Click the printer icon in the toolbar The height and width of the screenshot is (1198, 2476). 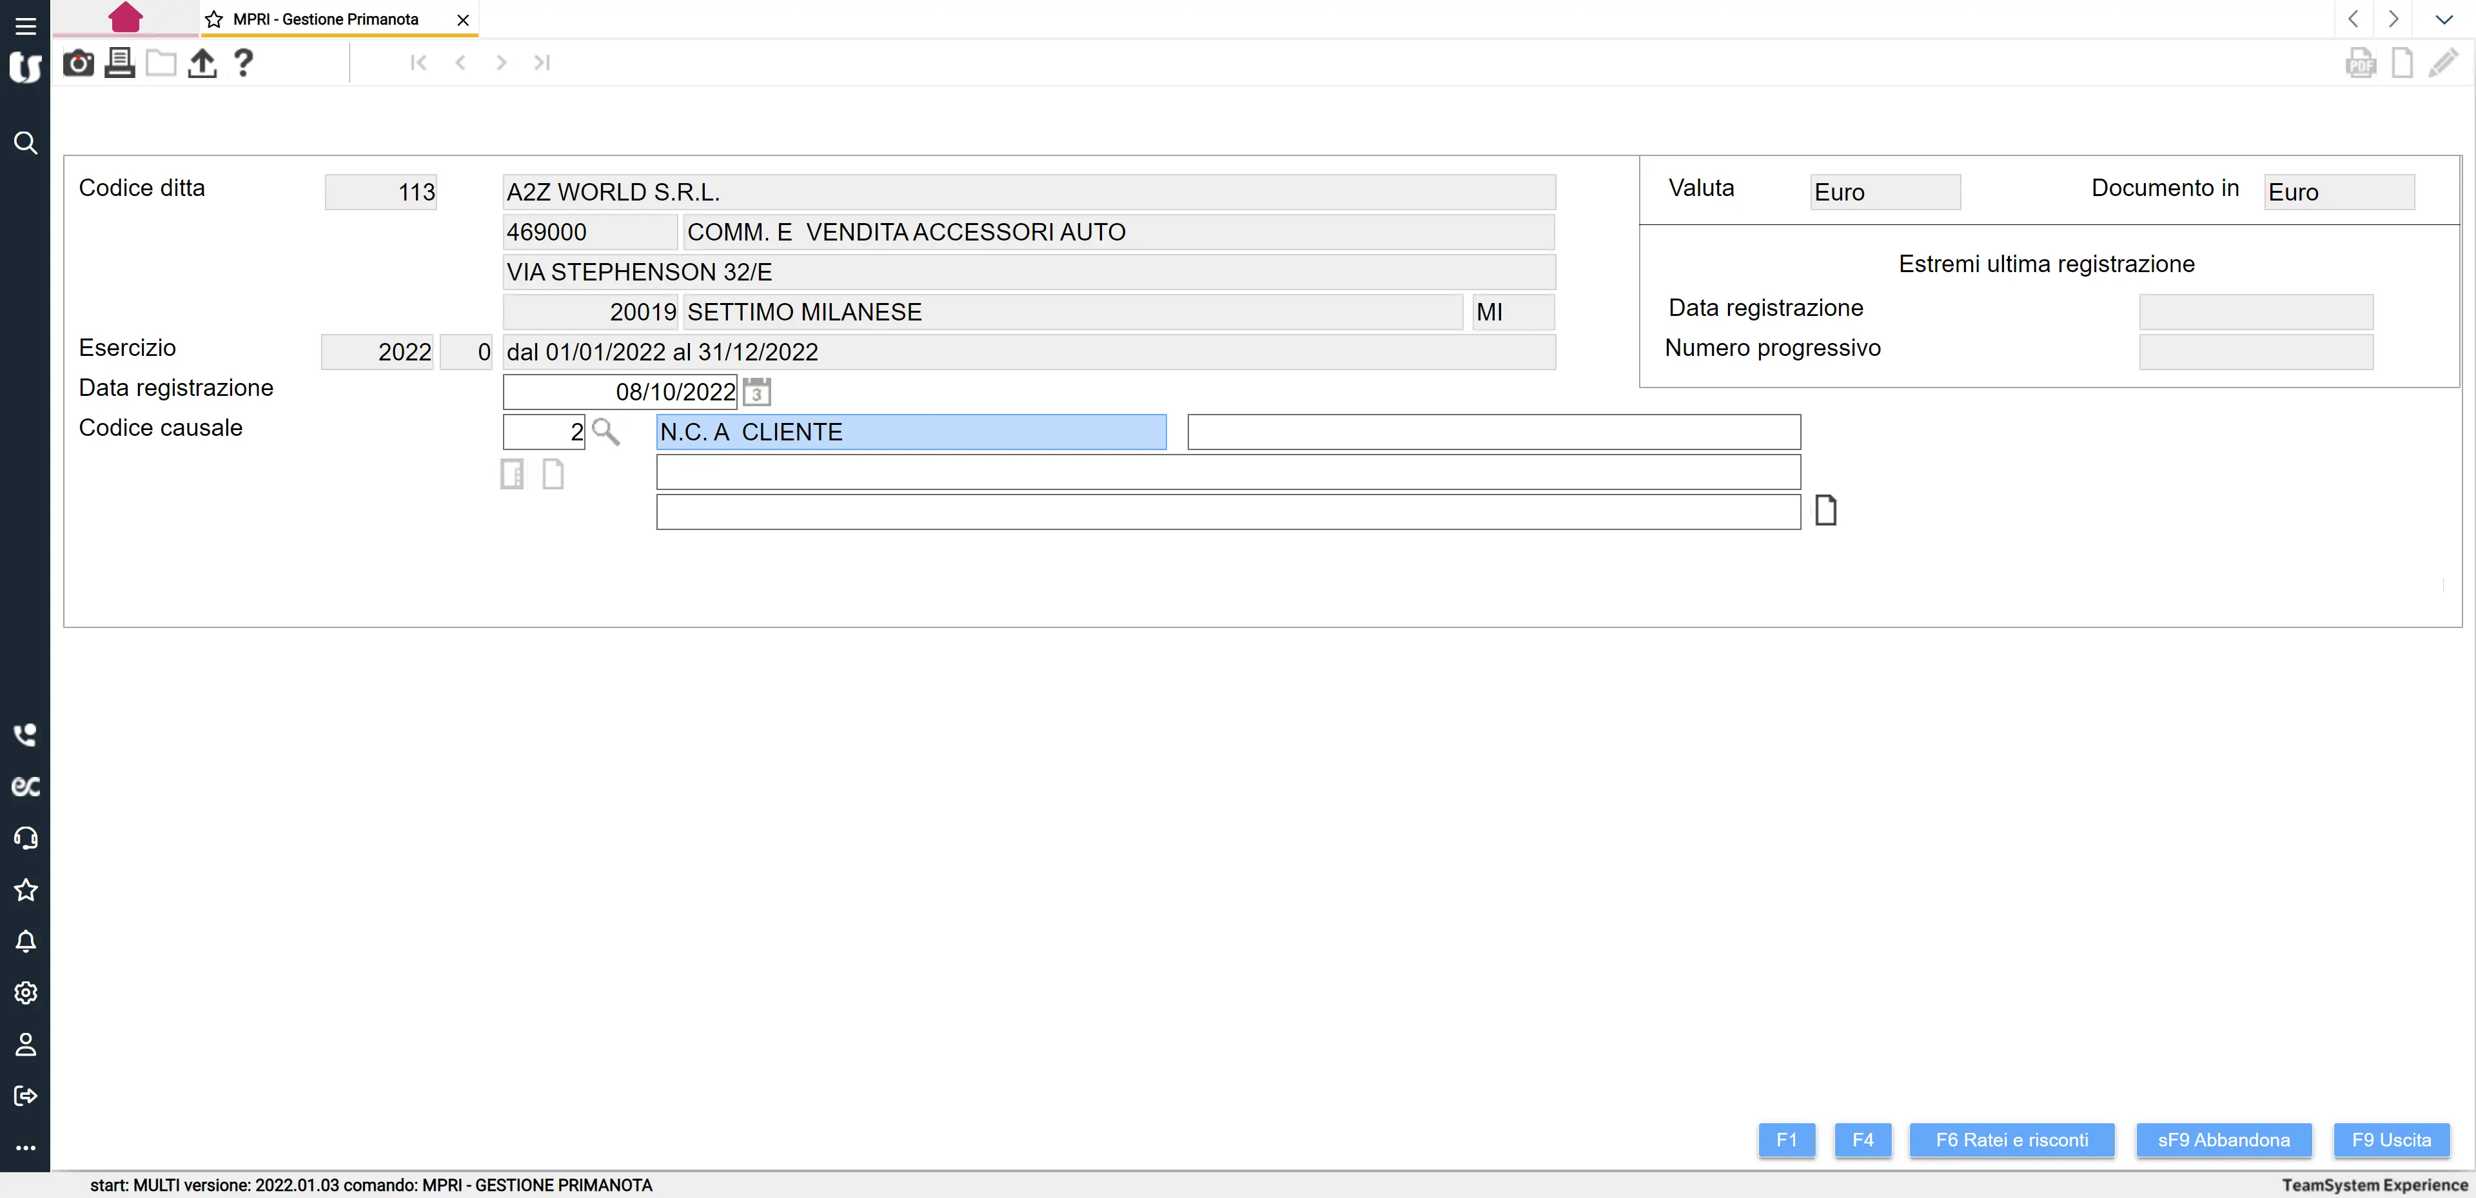pos(119,63)
